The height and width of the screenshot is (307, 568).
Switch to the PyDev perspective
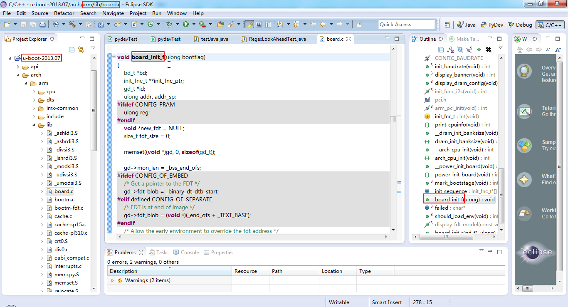[x=492, y=25]
